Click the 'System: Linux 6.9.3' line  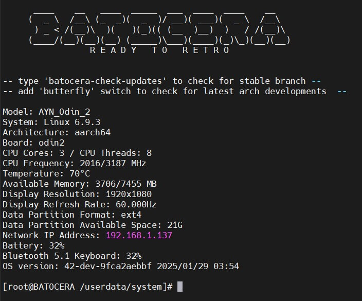pyautogui.click(x=51, y=122)
